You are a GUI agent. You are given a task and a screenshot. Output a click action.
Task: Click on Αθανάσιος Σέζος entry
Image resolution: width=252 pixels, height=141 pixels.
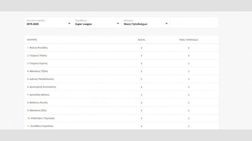point(38,110)
